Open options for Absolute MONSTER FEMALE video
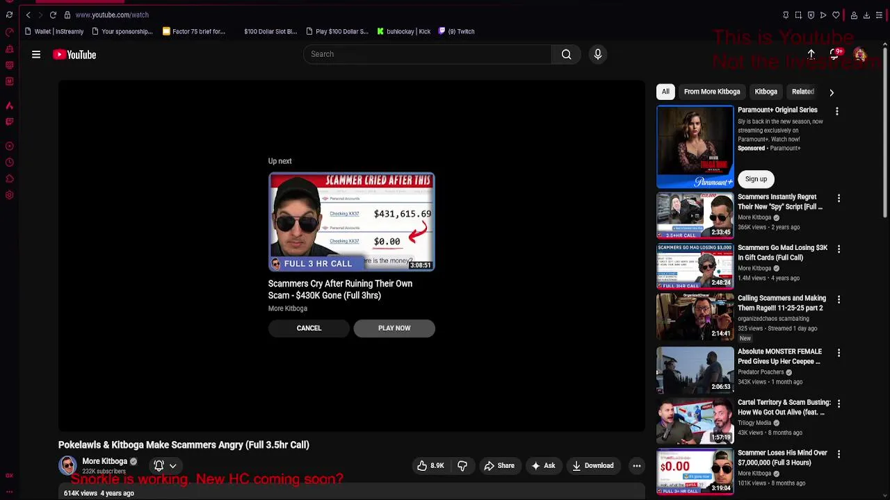The width and height of the screenshot is (890, 500). coord(839,353)
